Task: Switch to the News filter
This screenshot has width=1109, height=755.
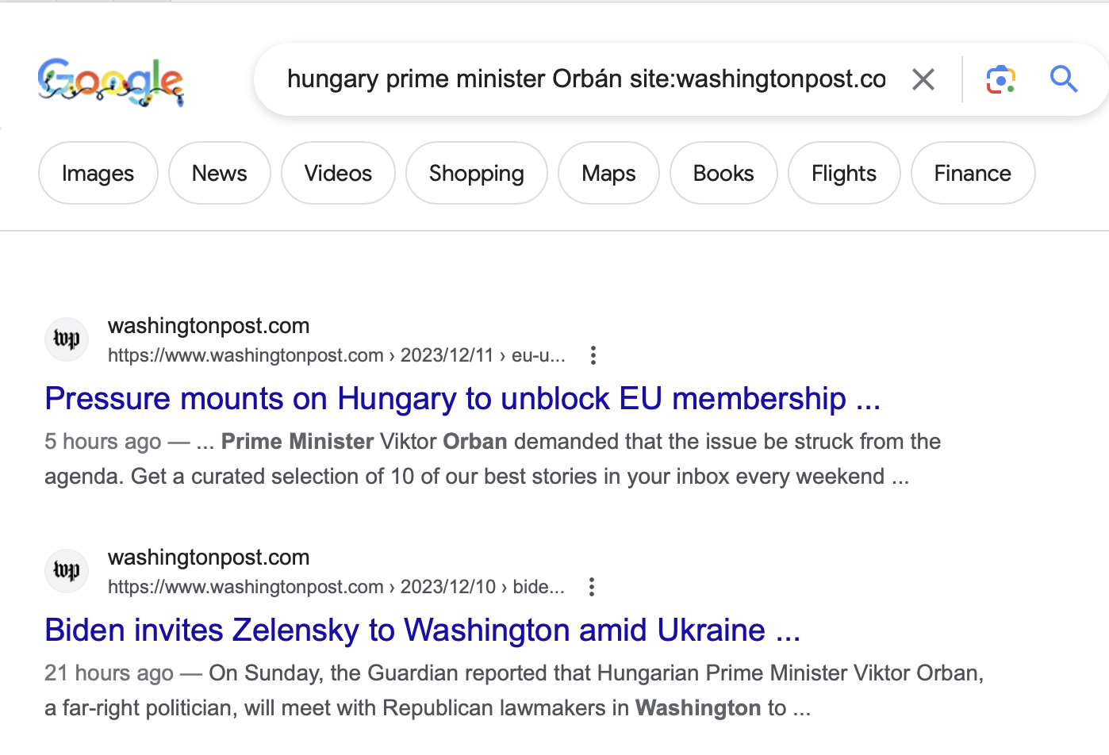Action: (219, 173)
